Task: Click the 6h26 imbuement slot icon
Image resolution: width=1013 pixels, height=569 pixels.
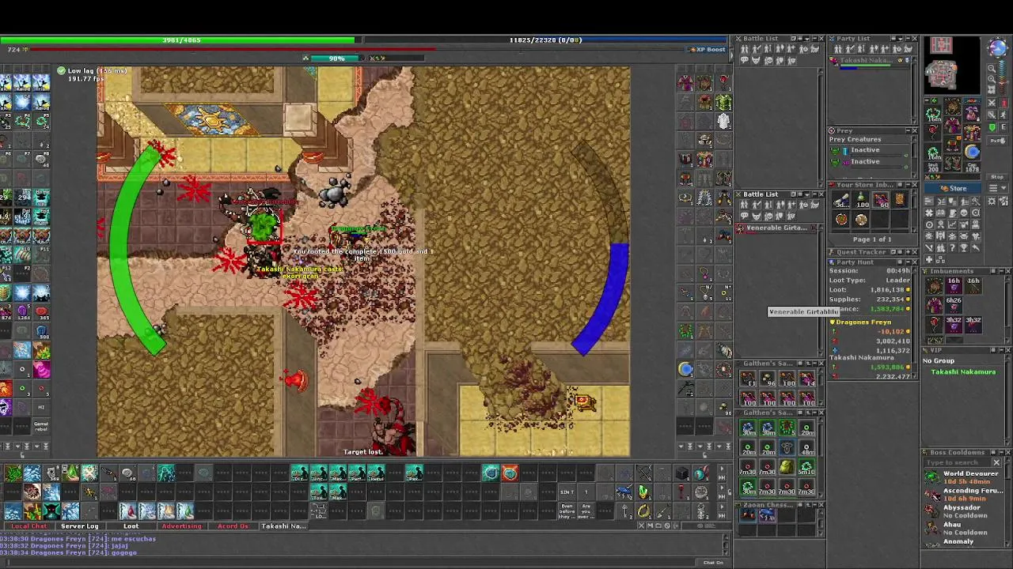Action: click(954, 305)
